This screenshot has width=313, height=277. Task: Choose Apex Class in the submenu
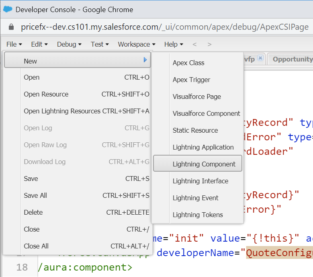point(188,63)
